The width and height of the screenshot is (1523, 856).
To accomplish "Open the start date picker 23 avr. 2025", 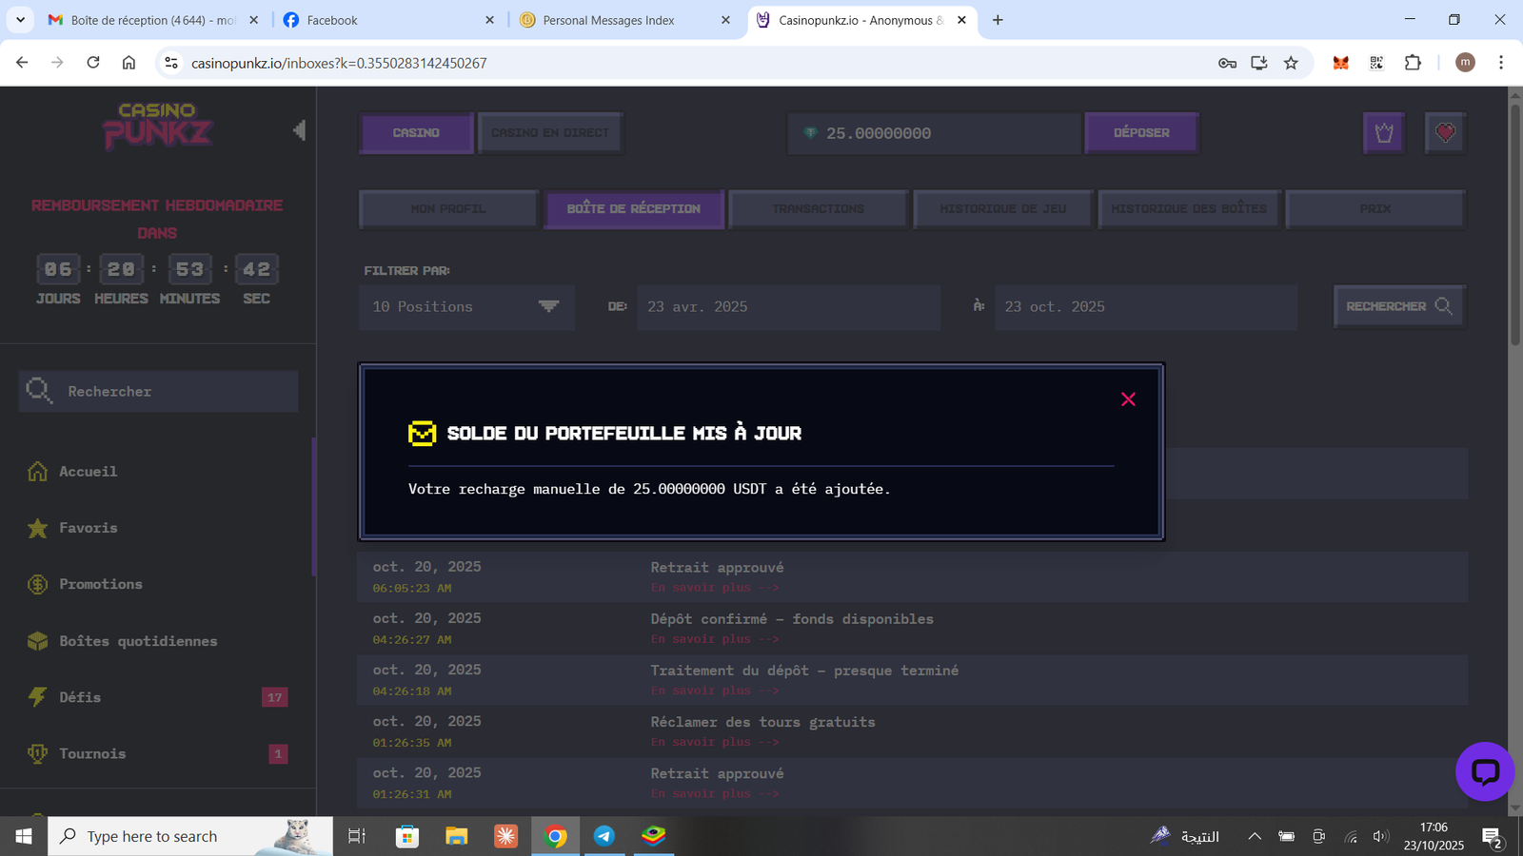I will pos(788,307).
